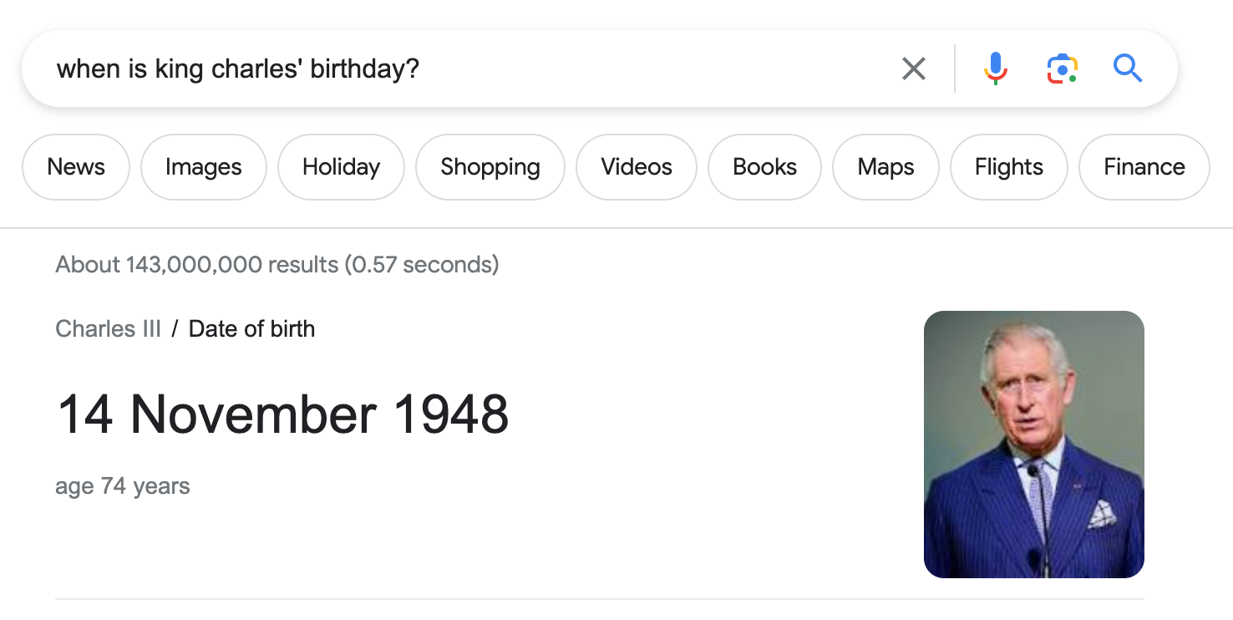
Task: Open Google Lens image search
Action: pos(1062,69)
